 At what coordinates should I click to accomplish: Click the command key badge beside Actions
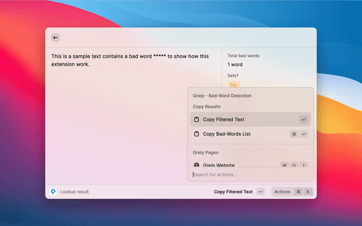[298, 192]
